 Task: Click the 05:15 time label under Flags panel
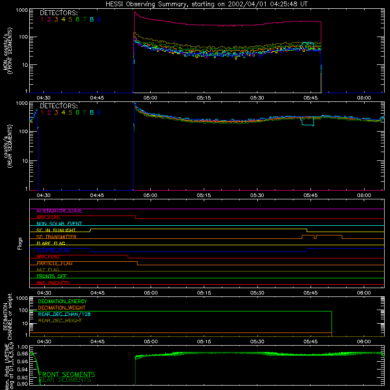[204, 293]
